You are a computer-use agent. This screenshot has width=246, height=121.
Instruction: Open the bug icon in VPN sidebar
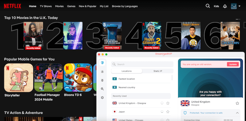[102, 80]
